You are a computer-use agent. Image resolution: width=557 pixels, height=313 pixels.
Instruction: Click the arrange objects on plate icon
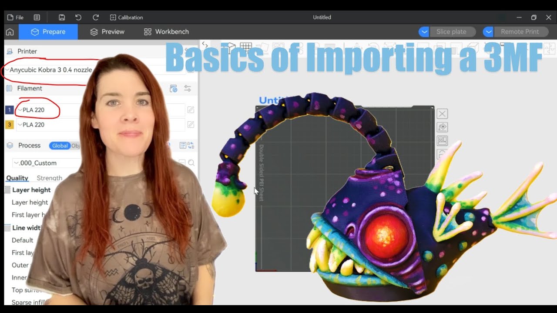(x=442, y=141)
